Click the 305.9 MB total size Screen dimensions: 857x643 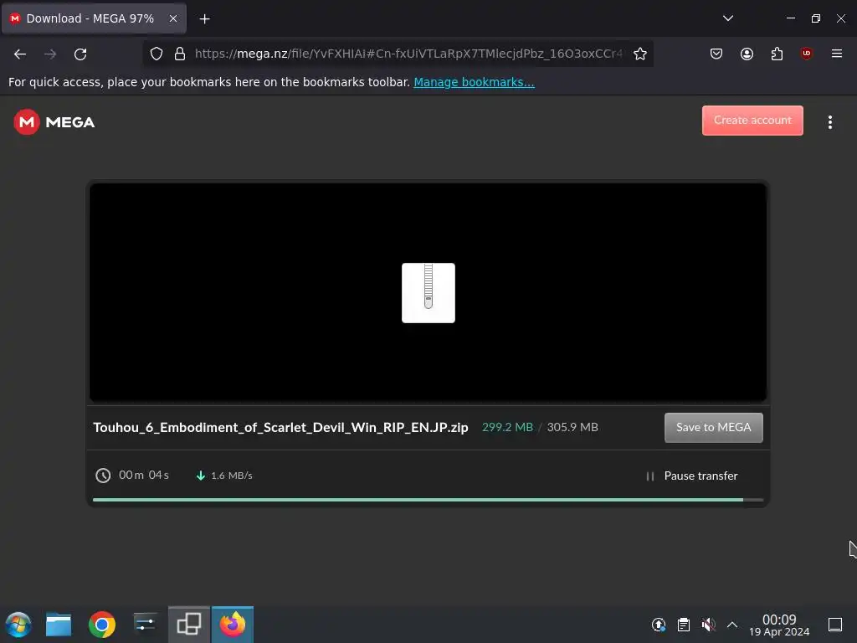[x=572, y=427]
